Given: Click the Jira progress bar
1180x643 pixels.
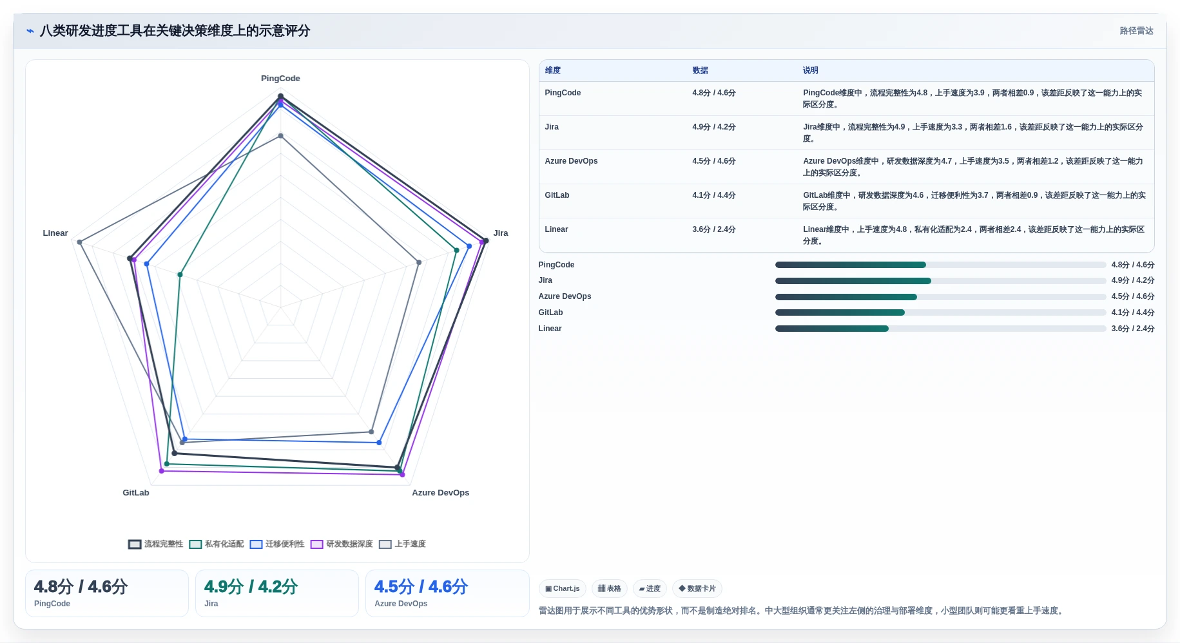Looking at the screenshot, I should tap(940, 281).
